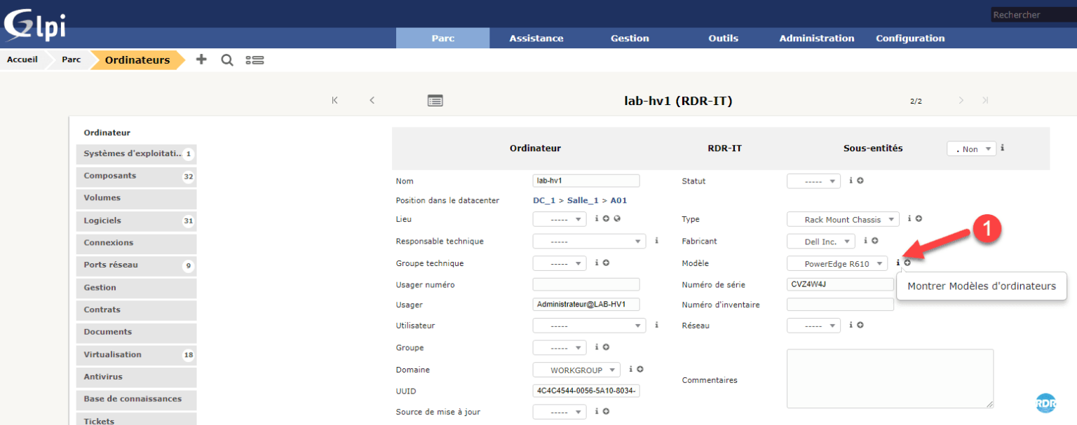
Task: Click the add icon next to Modèle
Action: pos(907,263)
